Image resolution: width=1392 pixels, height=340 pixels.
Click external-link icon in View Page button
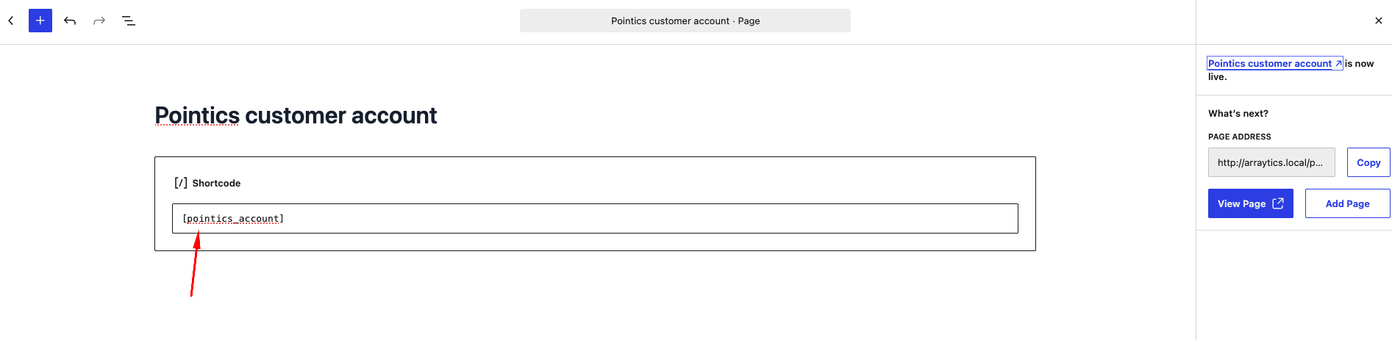tap(1278, 203)
